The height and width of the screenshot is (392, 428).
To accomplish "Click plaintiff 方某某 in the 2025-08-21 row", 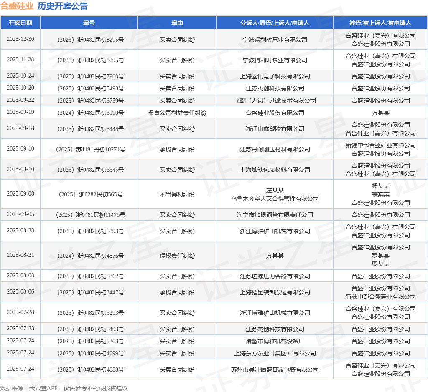I will 275,256.
